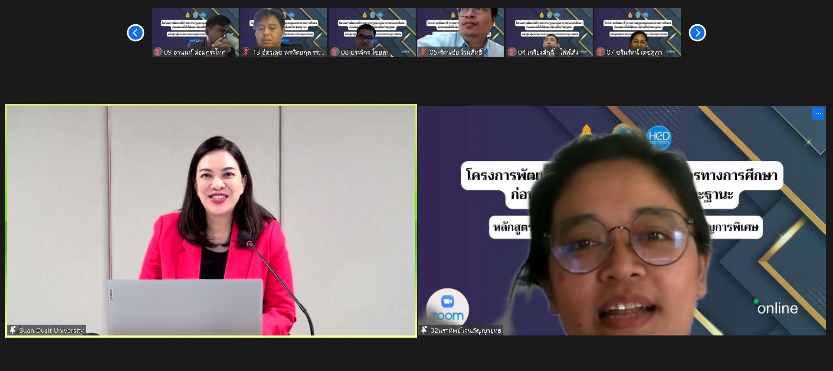Select the video thumbnail of participant 05
The width and height of the screenshot is (833, 371).
[461, 33]
